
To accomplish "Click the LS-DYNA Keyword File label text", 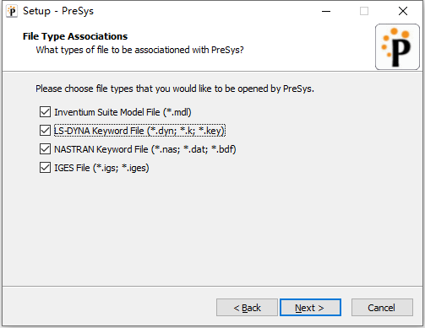I will point(139,131).
